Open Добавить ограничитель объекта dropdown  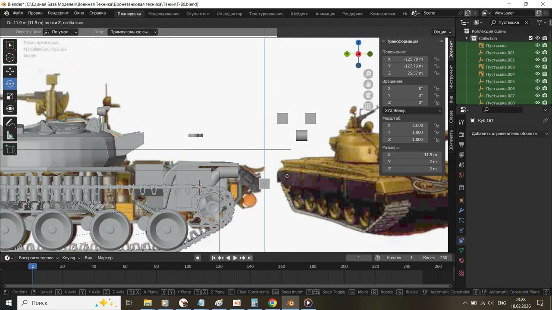point(510,133)
